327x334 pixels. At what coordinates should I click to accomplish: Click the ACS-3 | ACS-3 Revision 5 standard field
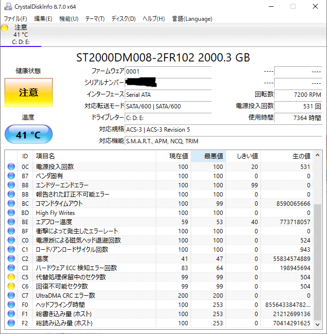click(224, 130)
